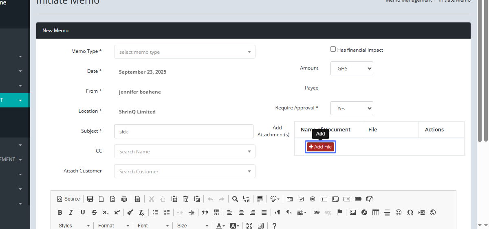The image size is (489, 229).
Task: Insert a table using the table icon
Action: point(376,212)
